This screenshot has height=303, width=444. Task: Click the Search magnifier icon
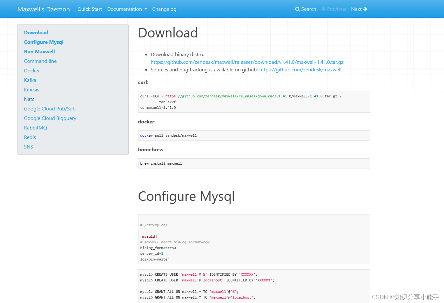pos(297,9)
